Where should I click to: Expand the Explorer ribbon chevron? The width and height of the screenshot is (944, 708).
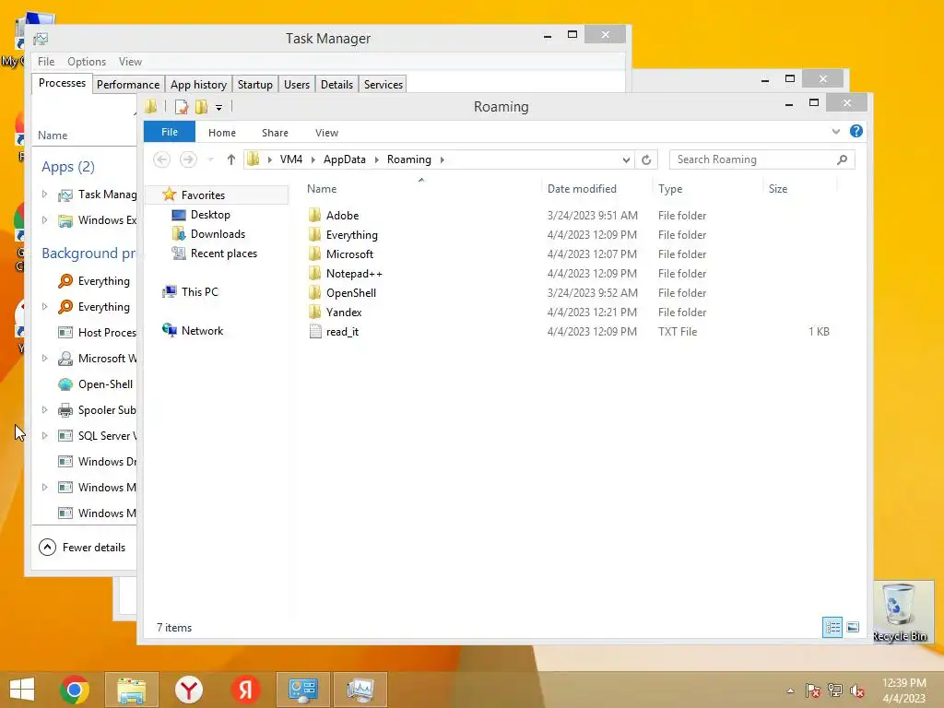point(835,131)
